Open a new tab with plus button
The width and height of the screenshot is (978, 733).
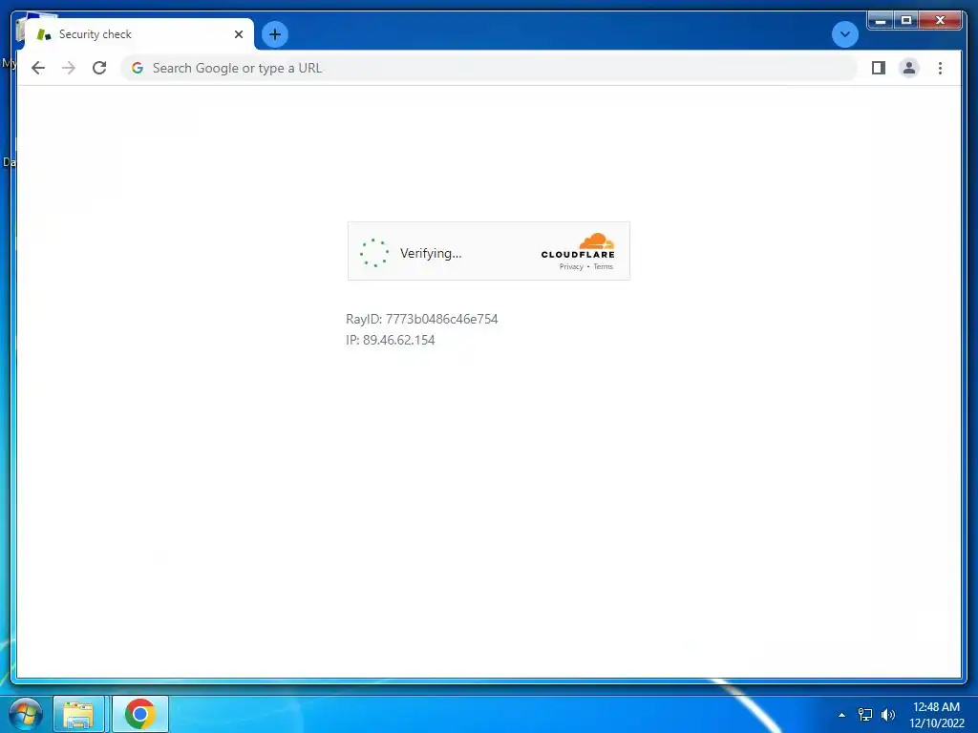pyautogui.click(x=275, y=34)
